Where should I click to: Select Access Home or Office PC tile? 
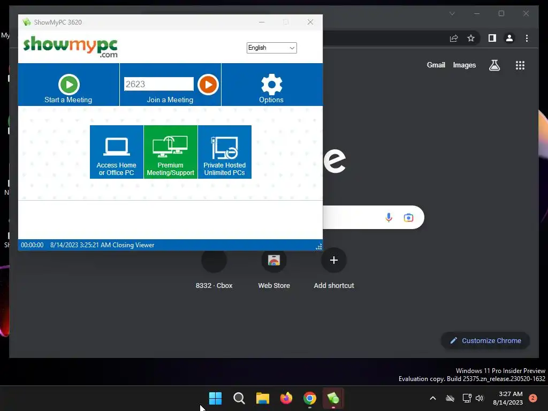(116, 152)
